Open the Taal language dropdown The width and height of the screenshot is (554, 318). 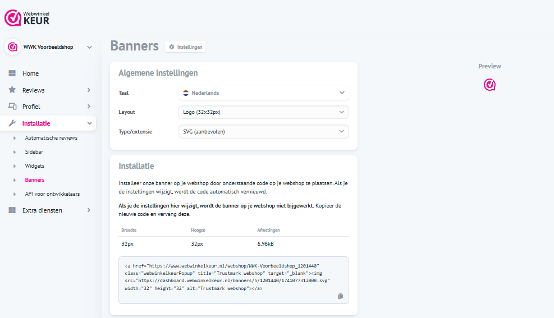(263, 93)
